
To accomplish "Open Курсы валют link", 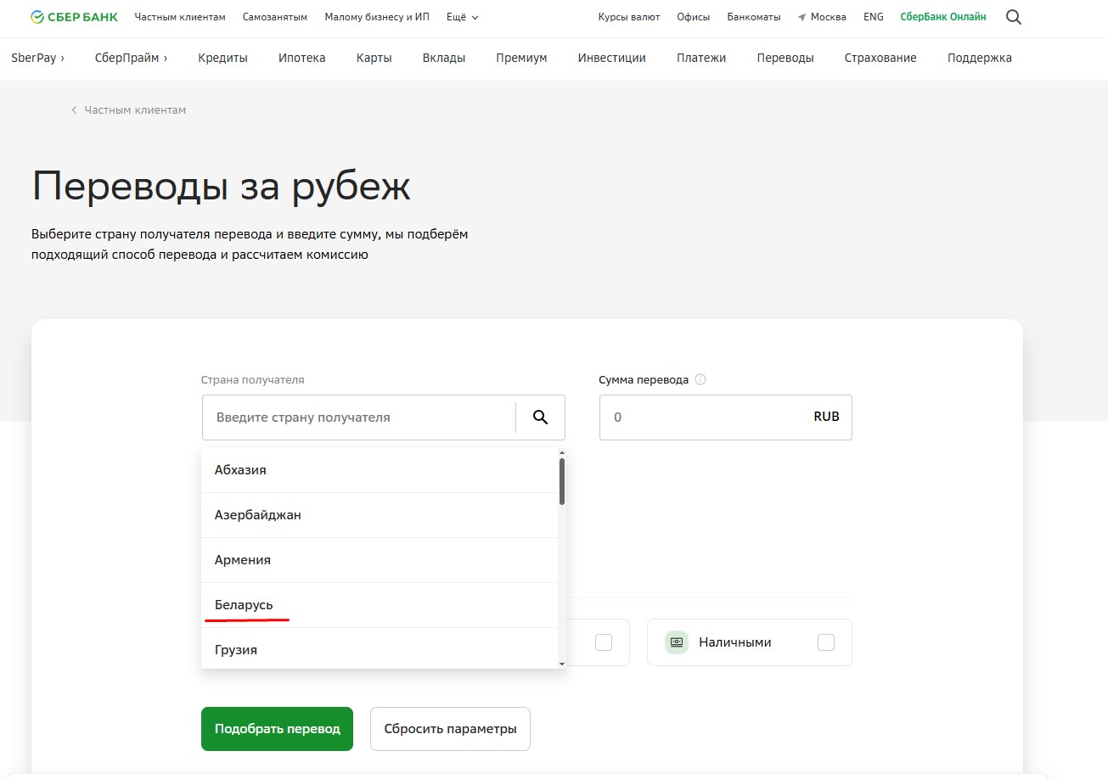I will 629,17.
